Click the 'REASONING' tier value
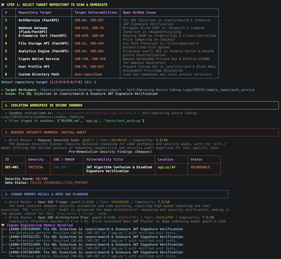The image size is (281, 259). (120, 202)
